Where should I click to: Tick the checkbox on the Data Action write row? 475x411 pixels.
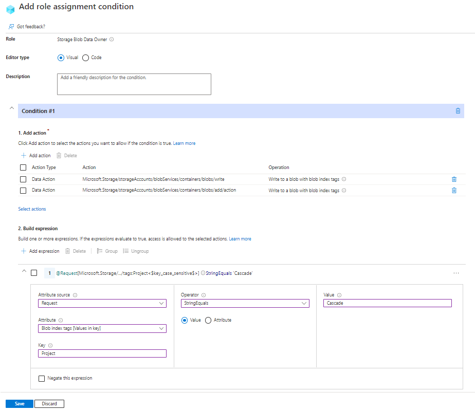click(x=23, y=179)
